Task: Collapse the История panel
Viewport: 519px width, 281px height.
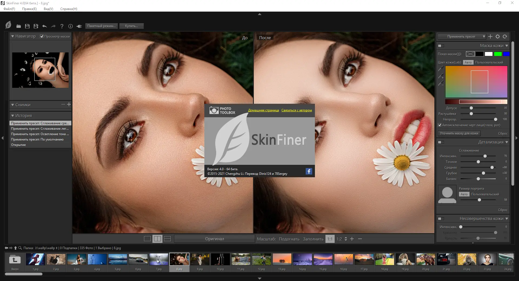Action: click(12, 116)
